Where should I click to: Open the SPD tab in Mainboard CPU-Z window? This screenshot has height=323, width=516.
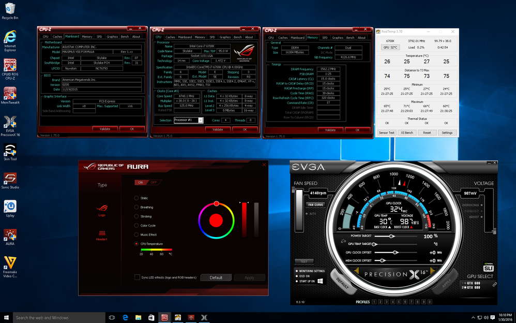[99, 37]
